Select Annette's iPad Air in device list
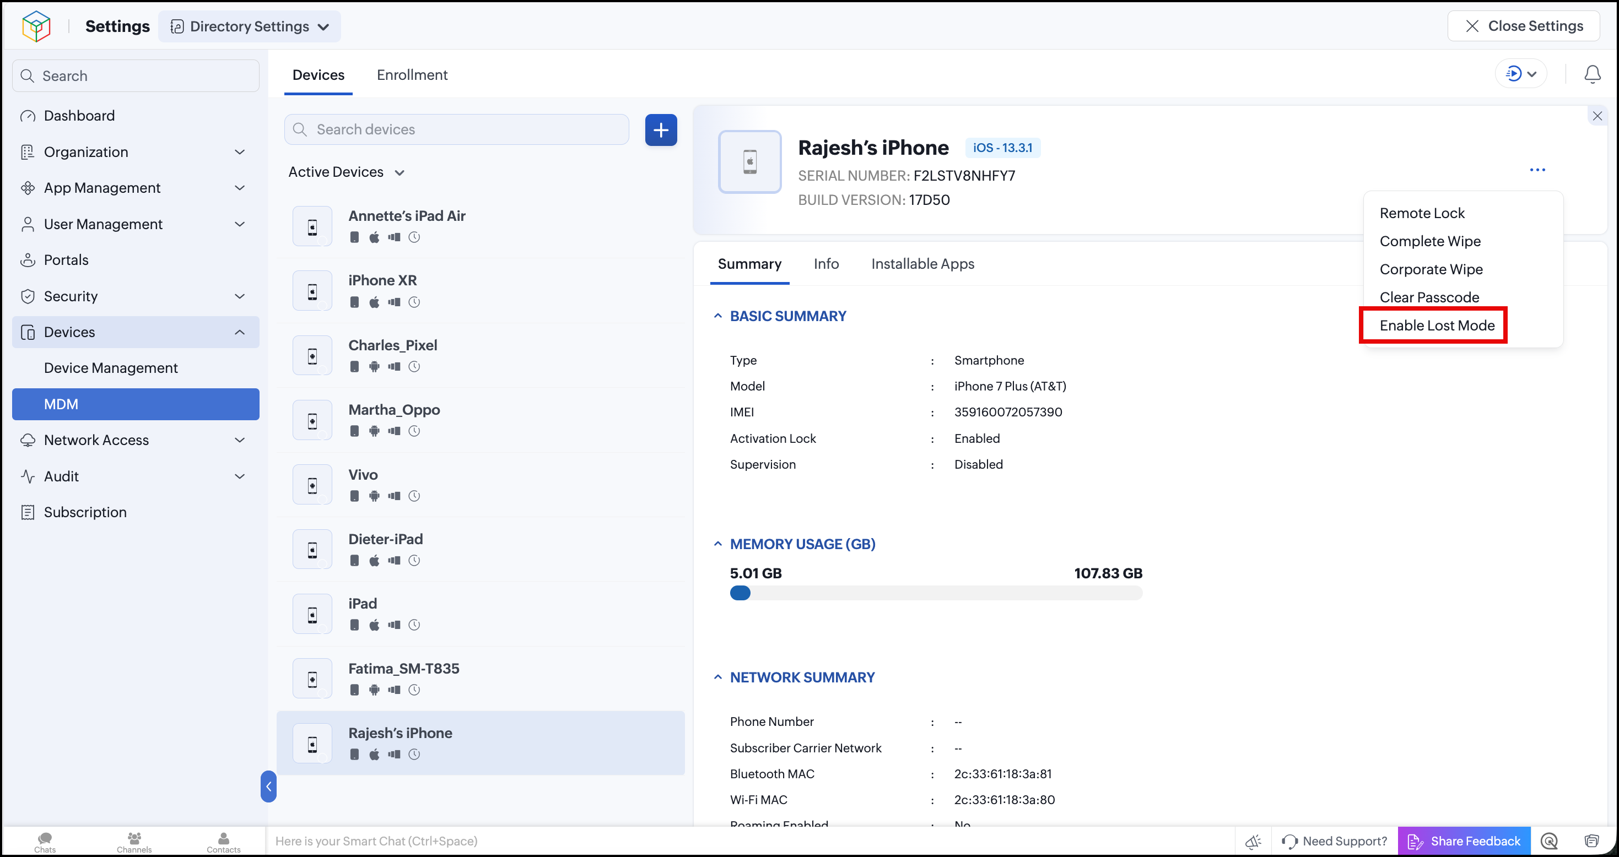1619x857 pixels. pyautogui.click(x=481, y=226)
